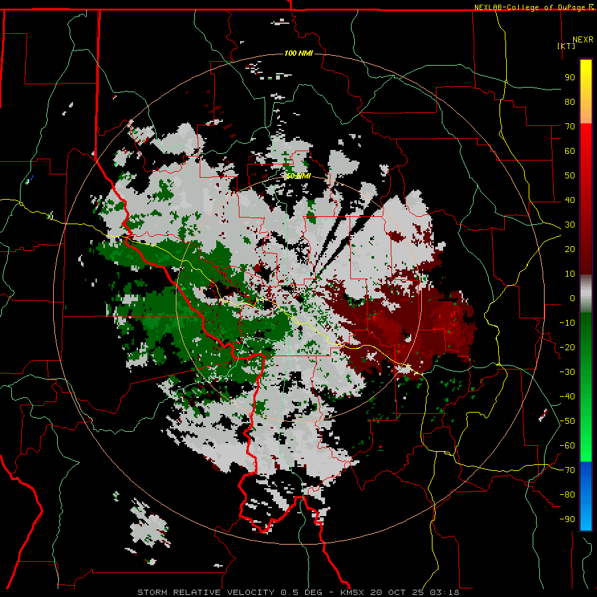Click the 60 knot scale label
This screenshot has height=597, width=597.
(x=570, y=151)
